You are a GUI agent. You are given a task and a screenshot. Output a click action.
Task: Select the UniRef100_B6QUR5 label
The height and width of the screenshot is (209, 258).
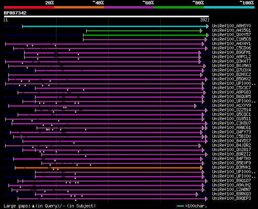(231, 97)
